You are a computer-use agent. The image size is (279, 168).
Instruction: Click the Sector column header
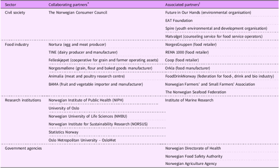(10, 4)
